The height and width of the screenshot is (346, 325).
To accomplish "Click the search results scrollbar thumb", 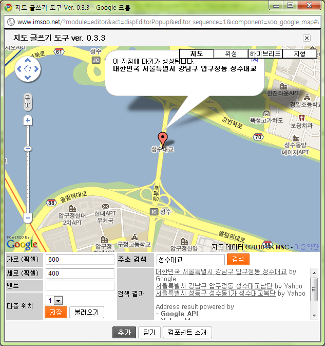I will (314, 289).
